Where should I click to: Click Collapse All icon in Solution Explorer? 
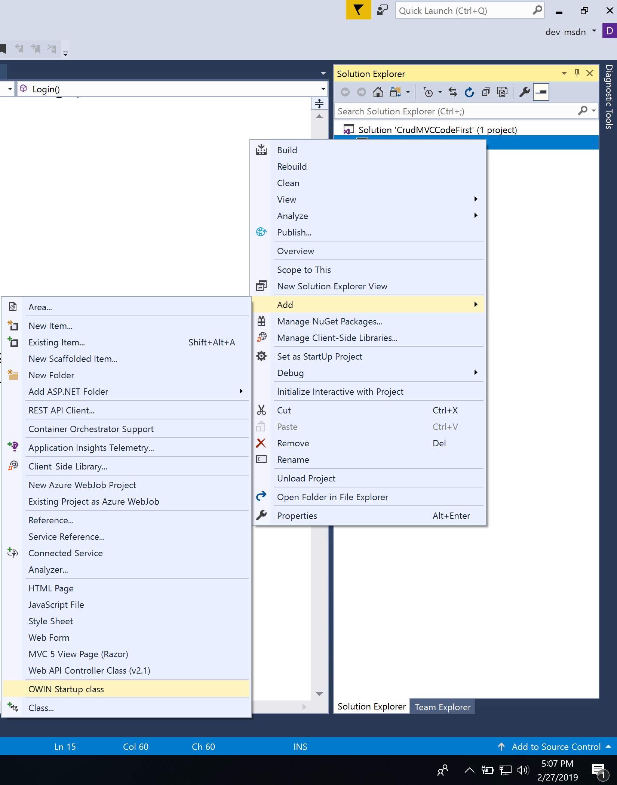pos(486,92)
